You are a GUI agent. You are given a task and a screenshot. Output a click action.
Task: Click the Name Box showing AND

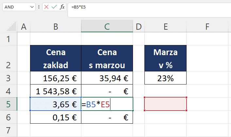point(19,7)
